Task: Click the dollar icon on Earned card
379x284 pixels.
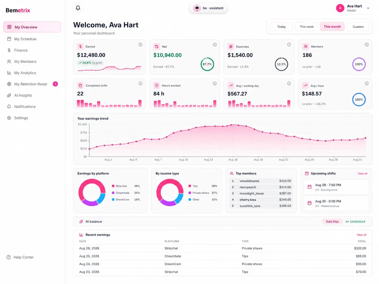Action: (x=80, y=46)
